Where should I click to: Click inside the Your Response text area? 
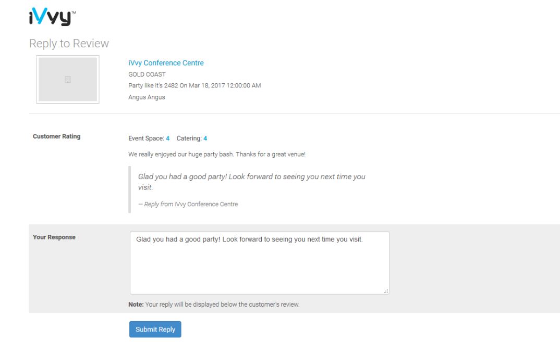[260, 263]
